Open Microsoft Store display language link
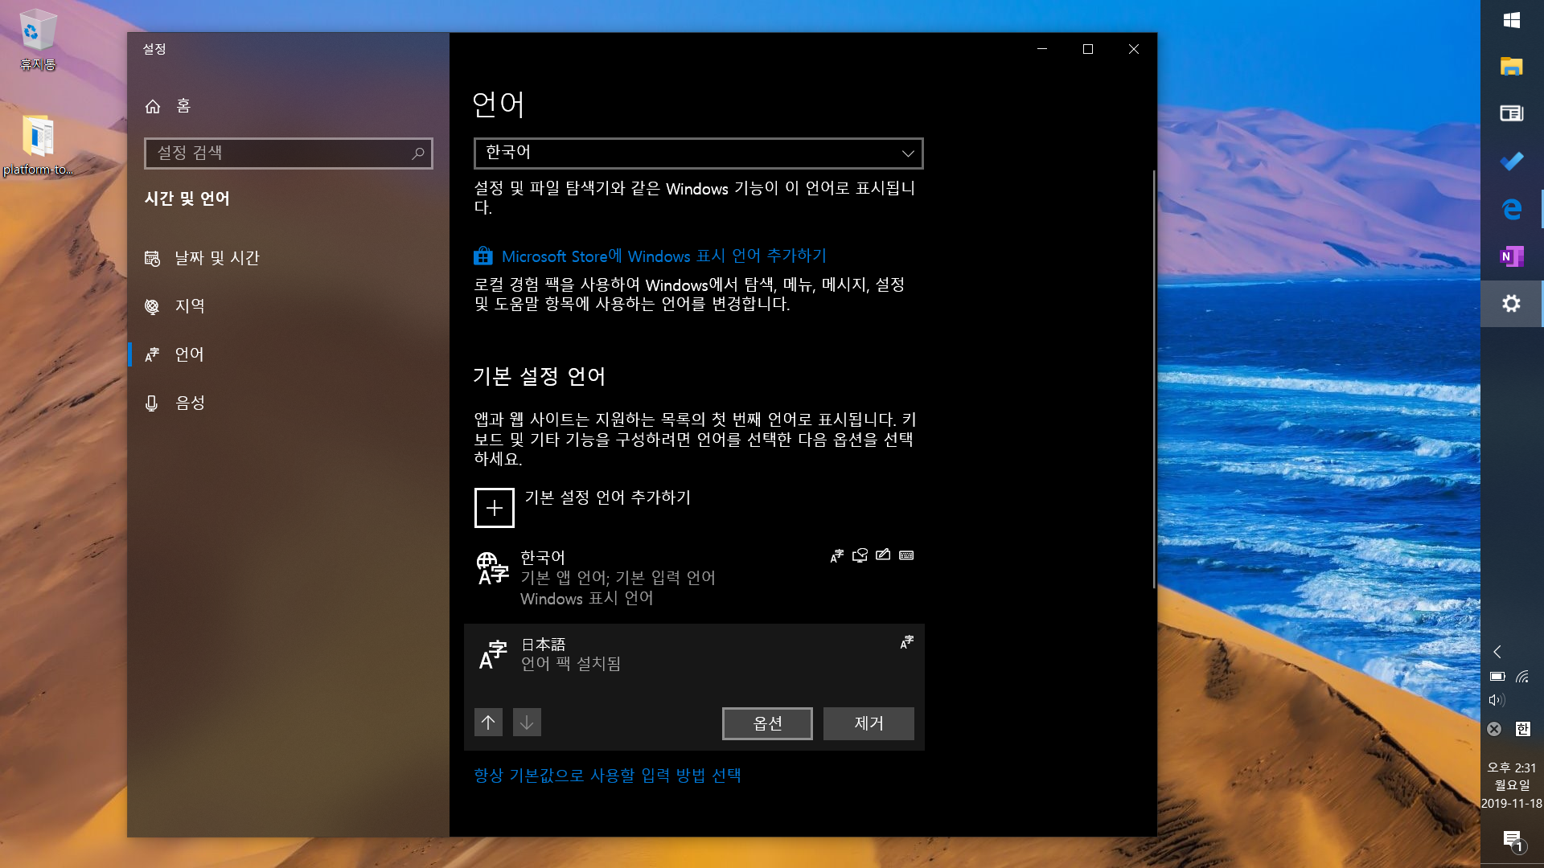Image resolution: width=1544 pixels, height=868 pixels. coord(663,256)
